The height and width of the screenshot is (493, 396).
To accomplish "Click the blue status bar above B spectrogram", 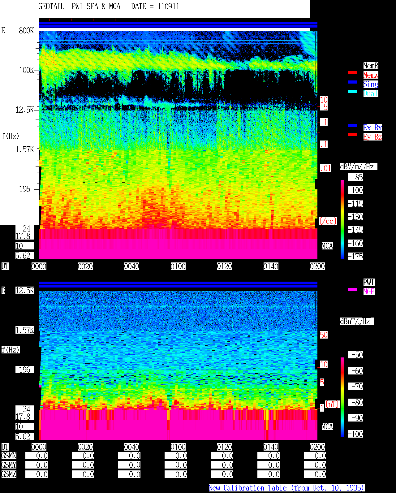I will coord(178,285).
